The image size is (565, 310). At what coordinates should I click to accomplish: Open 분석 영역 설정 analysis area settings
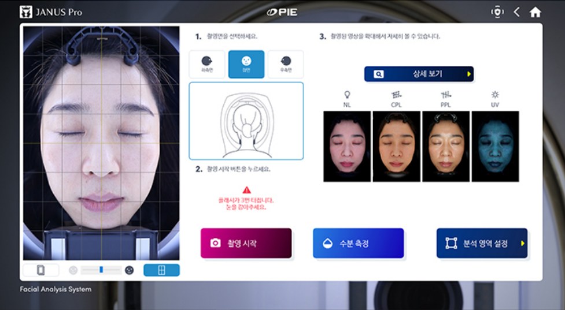click(482, 243)
